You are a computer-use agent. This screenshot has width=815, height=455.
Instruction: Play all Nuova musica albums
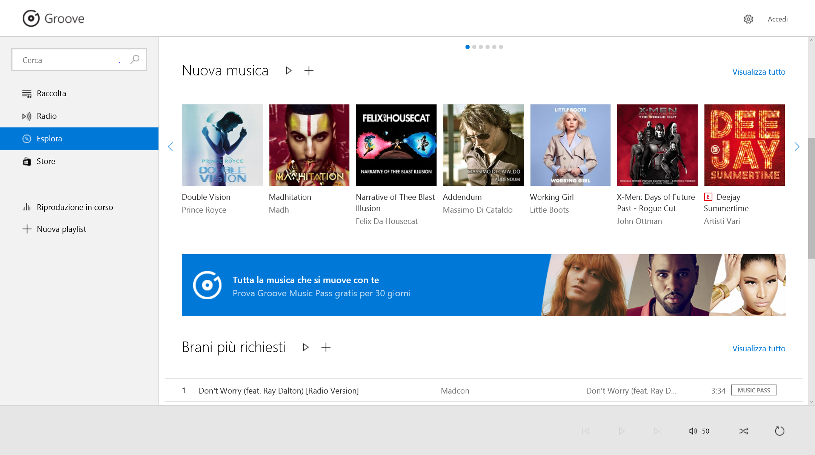[289, 70]
